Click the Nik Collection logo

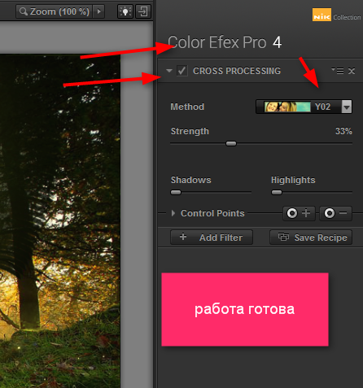pyautogui.click(x=336, y=15)
